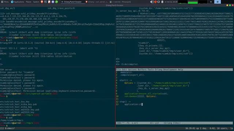Open the System menu
234x131 pixels.
coord(36,2)
